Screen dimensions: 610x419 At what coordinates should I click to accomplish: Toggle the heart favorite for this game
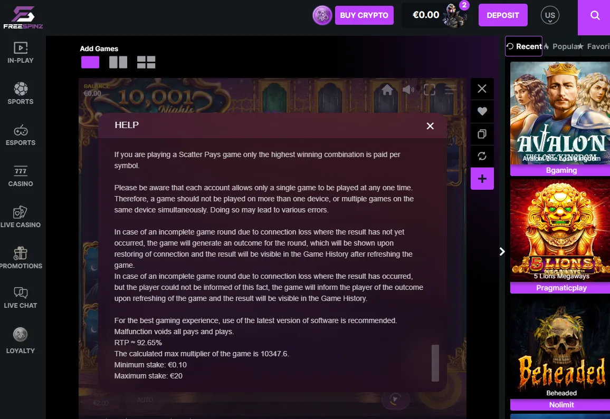click(482, 111)
